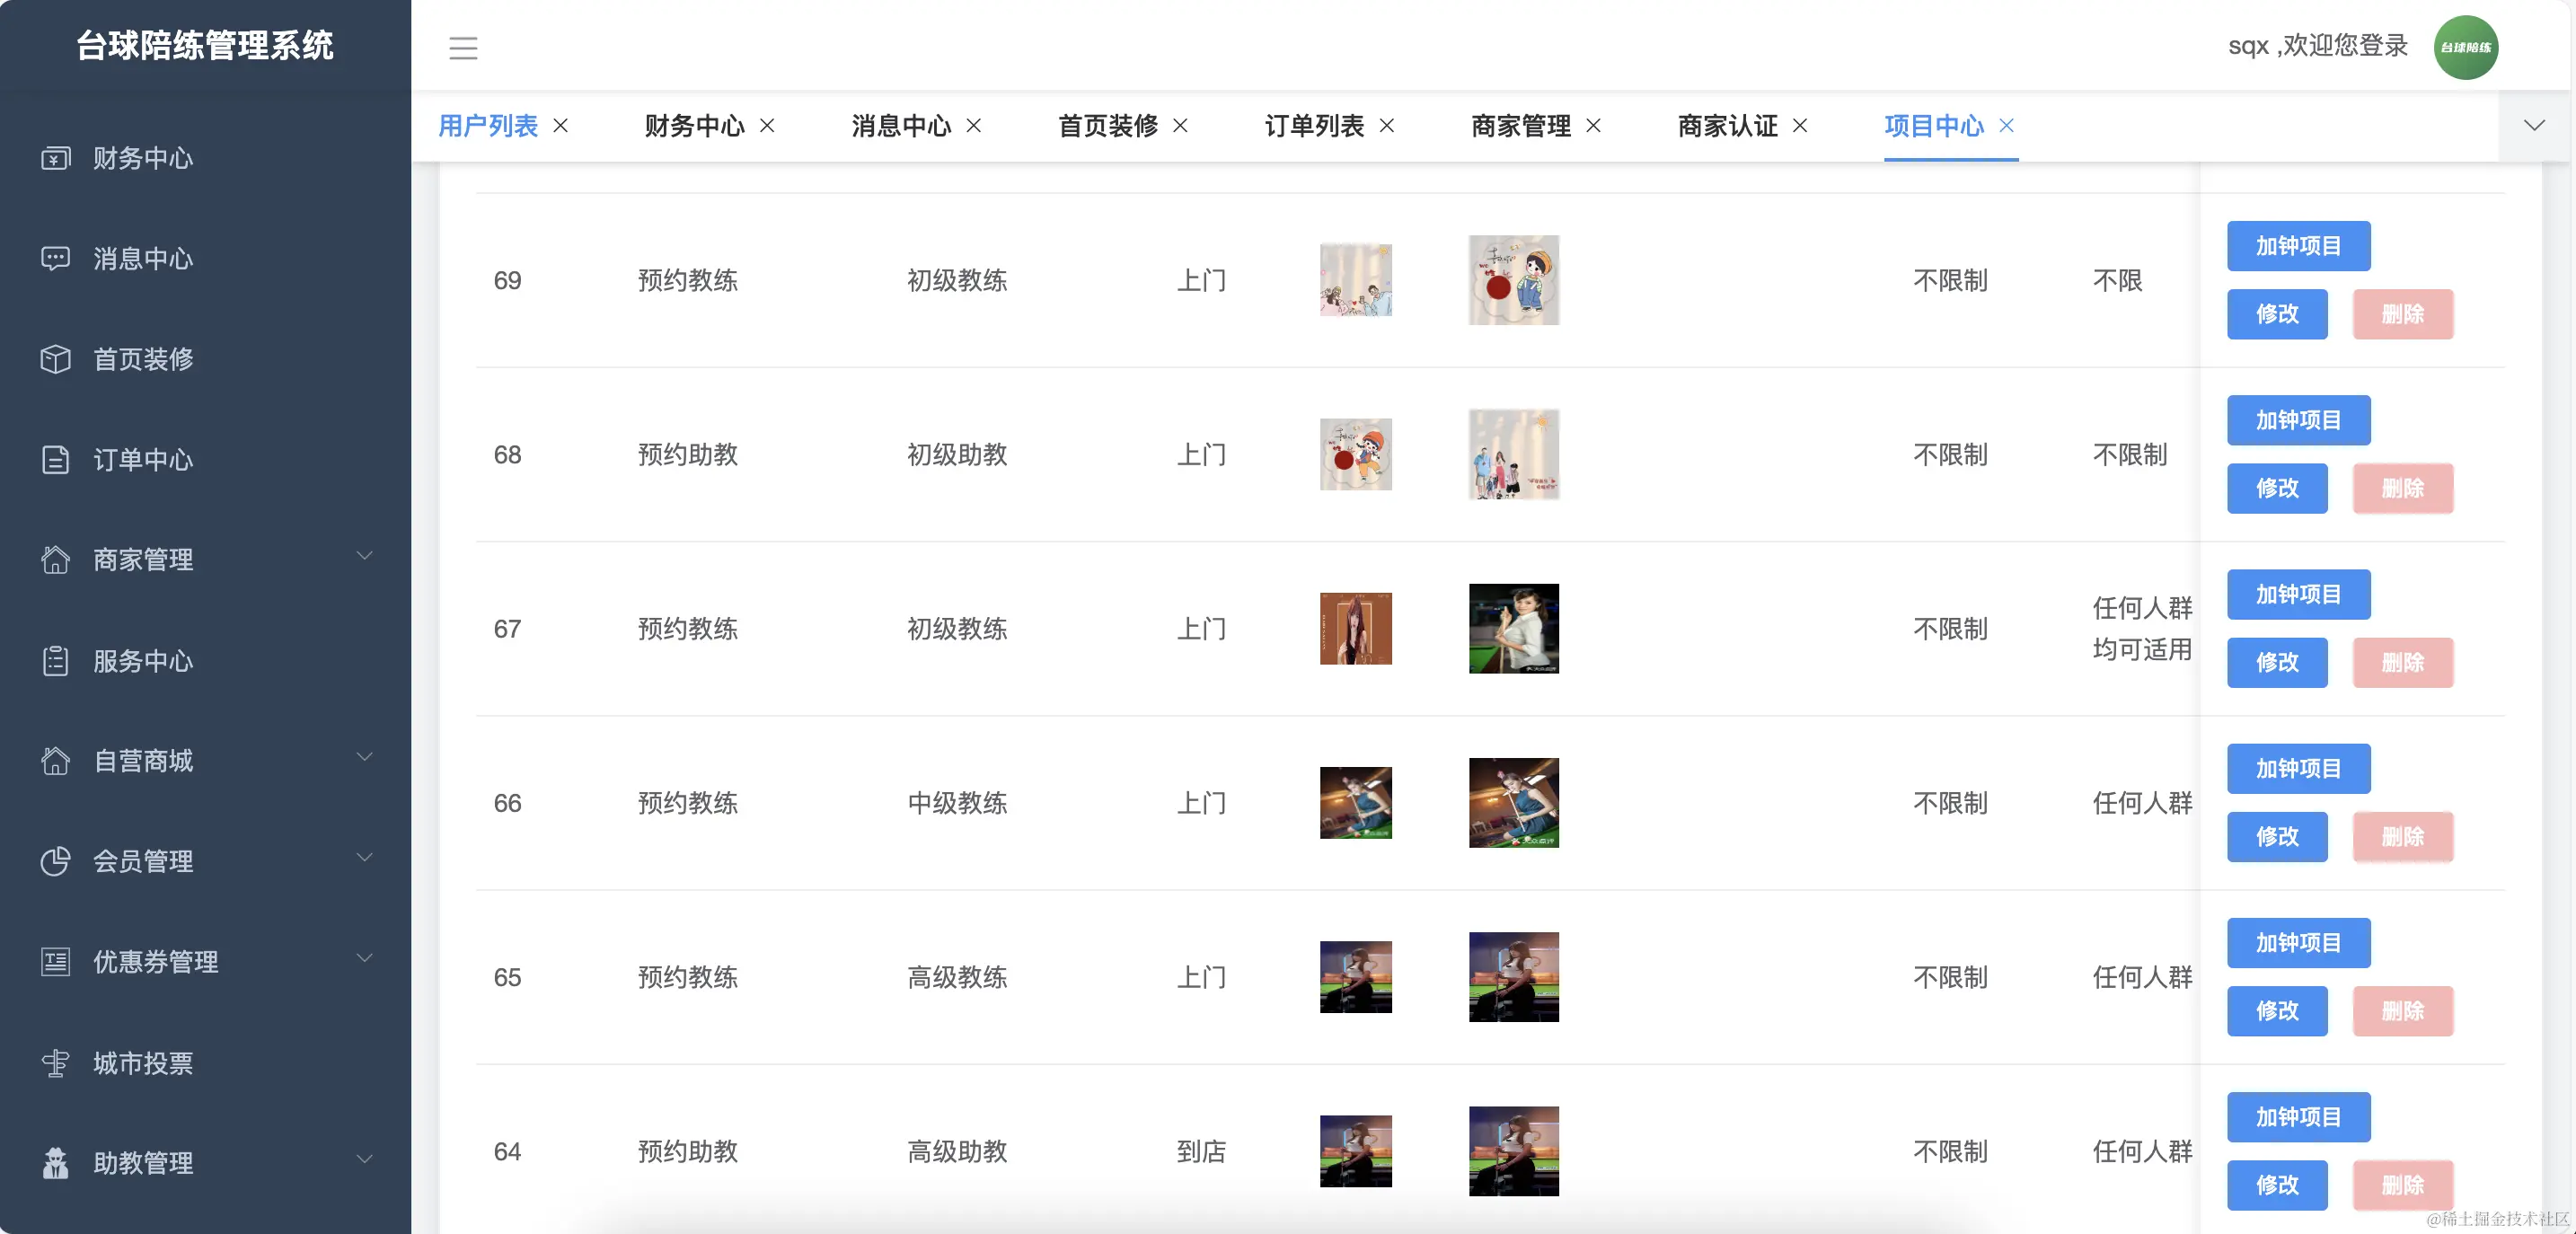Viewport: 2576px width, 1234px height.
Task: Click 修改 button on row 67
Action: (2277, 662)
